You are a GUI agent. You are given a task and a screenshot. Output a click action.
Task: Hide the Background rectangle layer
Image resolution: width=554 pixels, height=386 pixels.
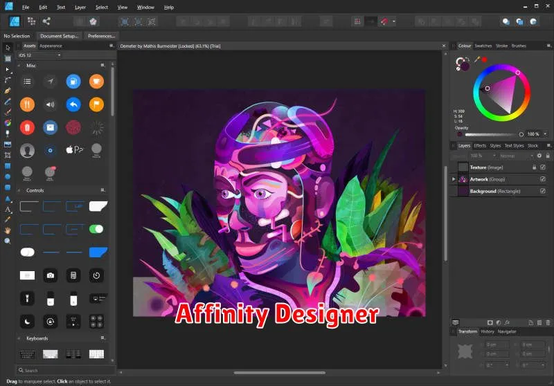pyautogui.click(x=543, y=191)
